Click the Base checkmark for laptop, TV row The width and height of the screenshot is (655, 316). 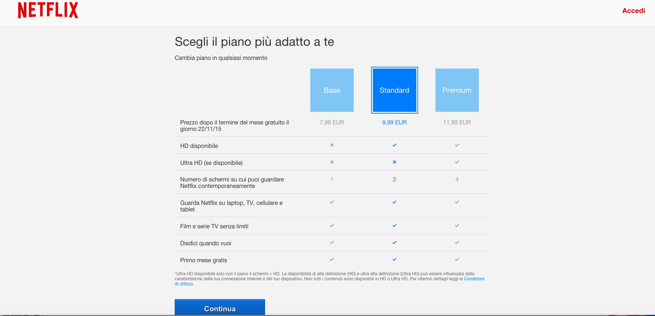[332, 202]
